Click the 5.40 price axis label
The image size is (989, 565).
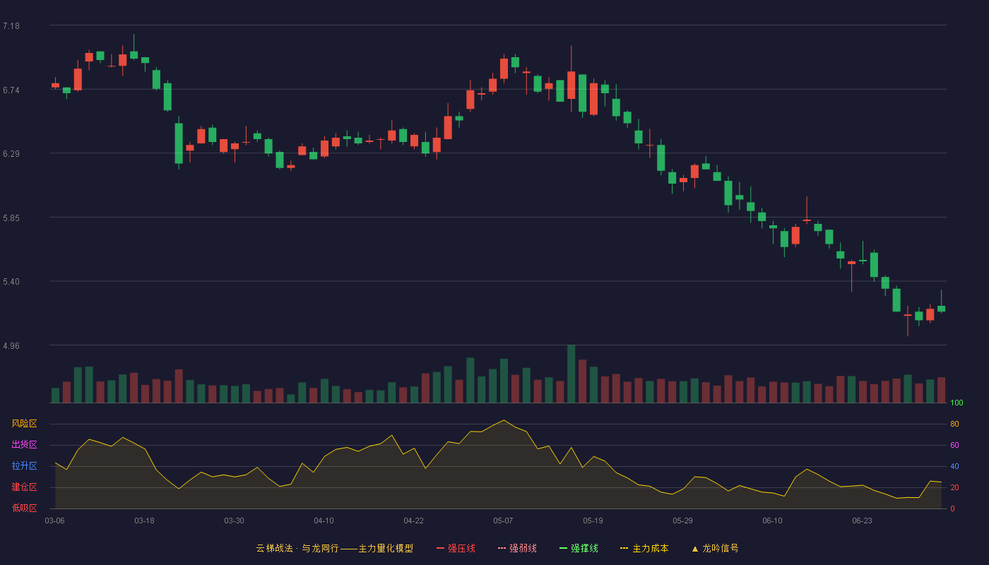(x=11, y=281)
